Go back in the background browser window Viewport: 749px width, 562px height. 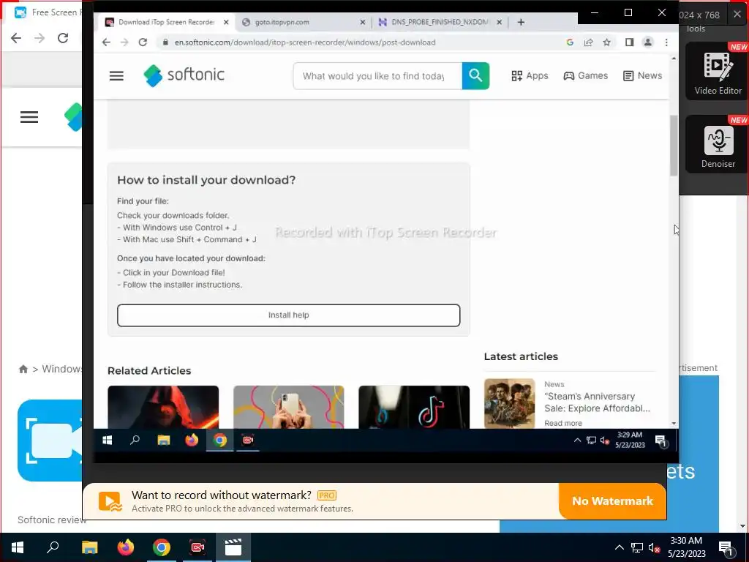[x=16, y=38]
